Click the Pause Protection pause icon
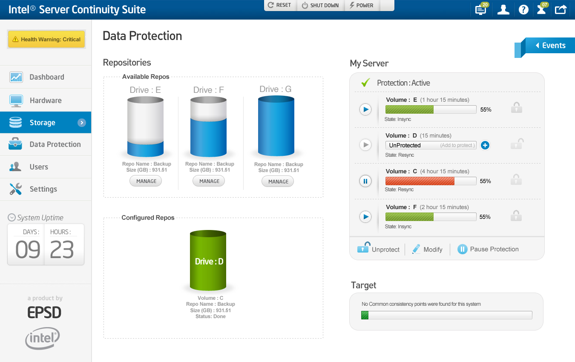Screen dimensions: 575x362 click(462, 249)
